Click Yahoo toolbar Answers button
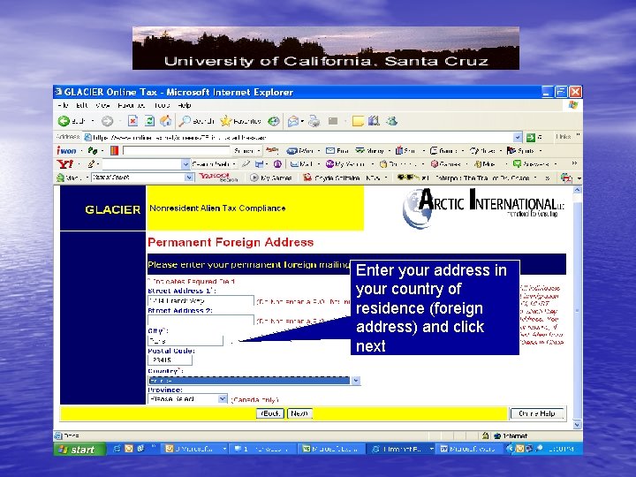Viewport: 636px width, 477px height. (531, 164)
